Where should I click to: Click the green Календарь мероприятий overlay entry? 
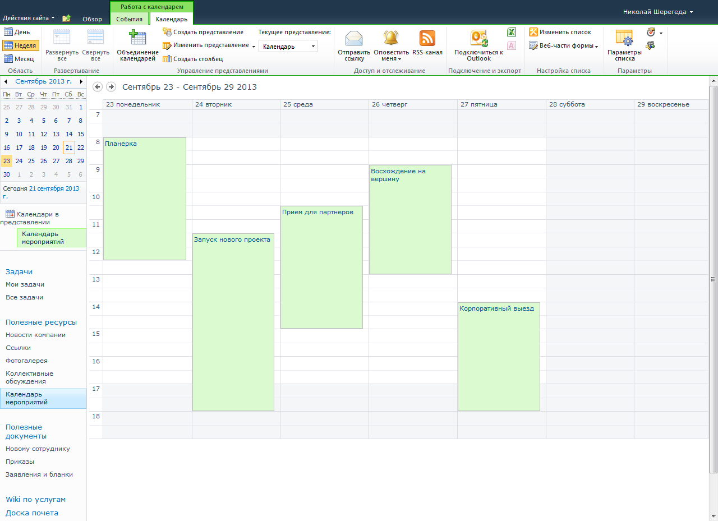pyautogui.click(x=52, y=238)
